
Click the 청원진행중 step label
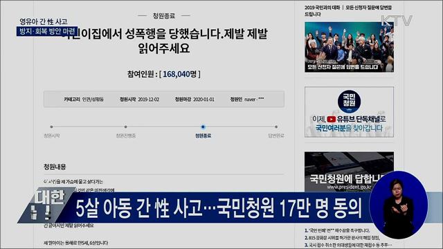click(126, 136)
